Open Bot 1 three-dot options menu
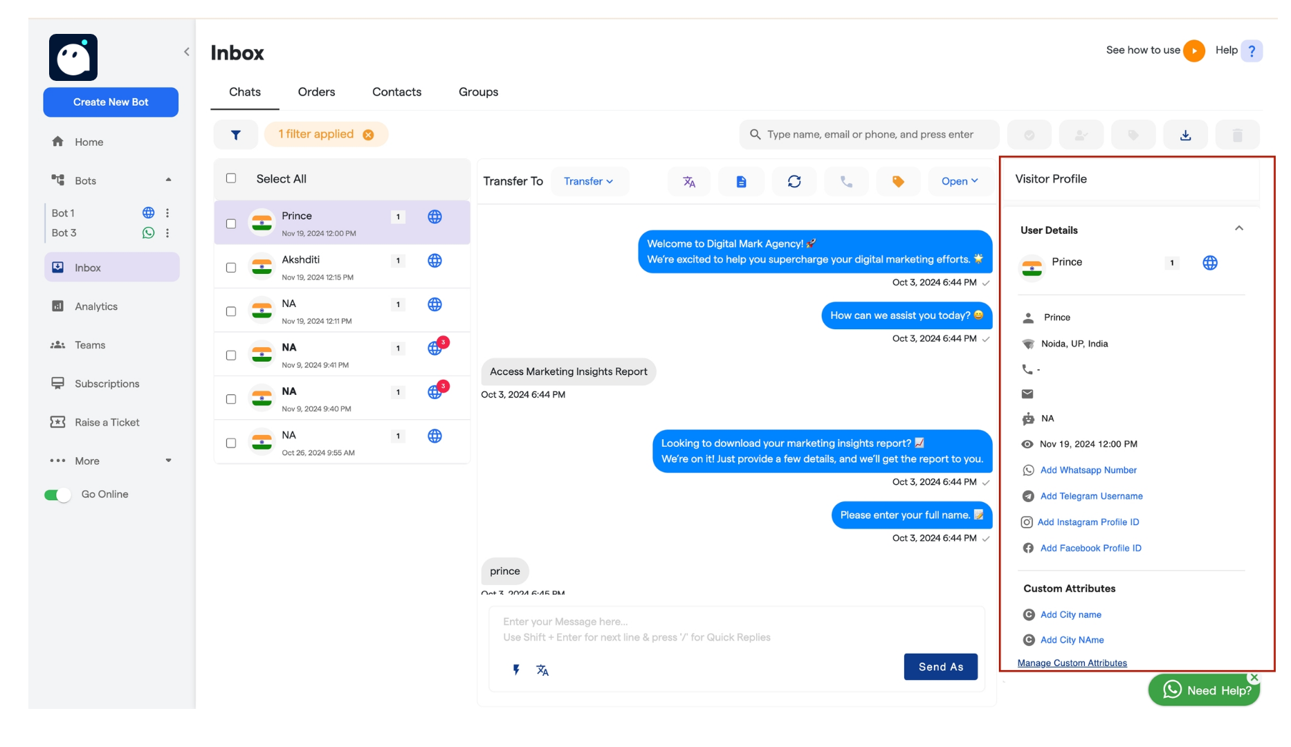The width and height of the screenshot is (1291, 747). pos(167,213)
